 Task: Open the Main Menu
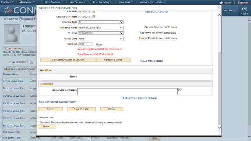coord(27,2)
